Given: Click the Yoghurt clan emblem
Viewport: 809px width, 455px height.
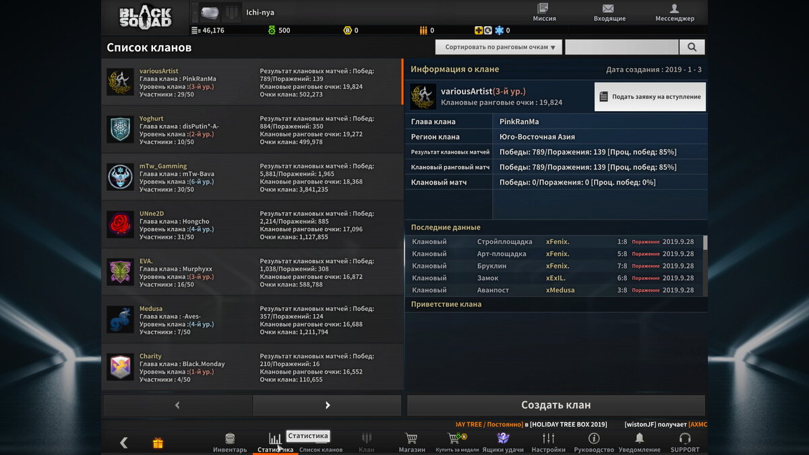Looking at the screenshot, I should (x=120, y=129).
